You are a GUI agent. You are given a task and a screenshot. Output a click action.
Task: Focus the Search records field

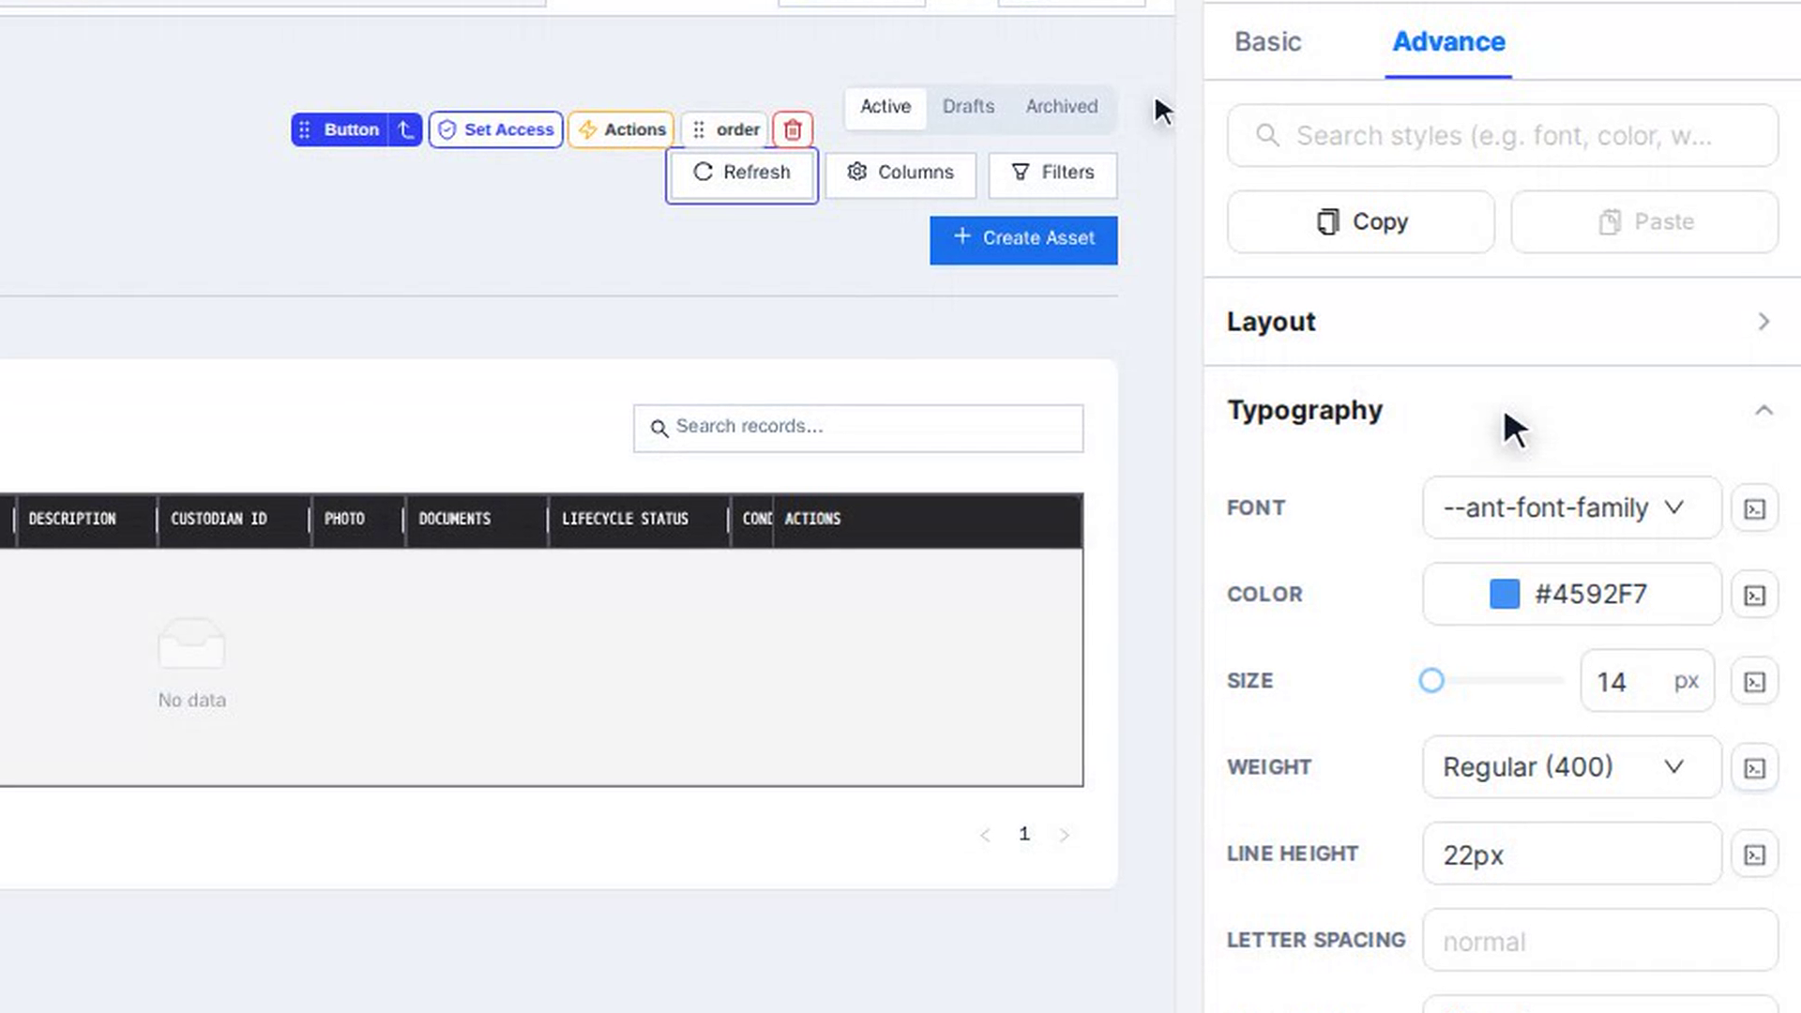pos(858,428)
